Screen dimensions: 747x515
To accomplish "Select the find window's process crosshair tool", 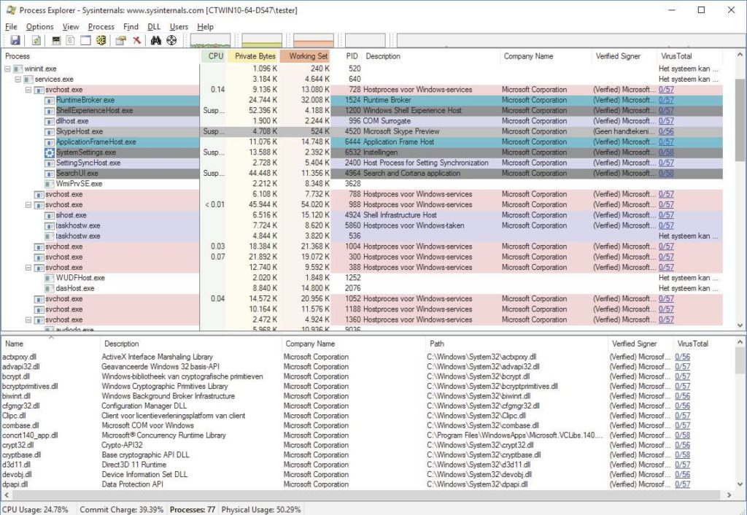I will (171, 40).
